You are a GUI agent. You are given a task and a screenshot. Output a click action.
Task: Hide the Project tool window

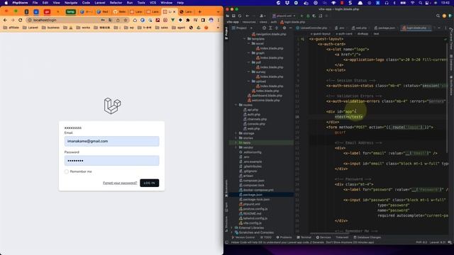[x=290, y=28]
